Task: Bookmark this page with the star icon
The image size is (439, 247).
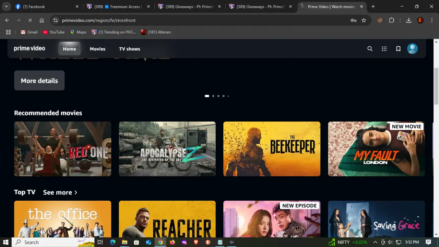Action: (x=364, y=20)
